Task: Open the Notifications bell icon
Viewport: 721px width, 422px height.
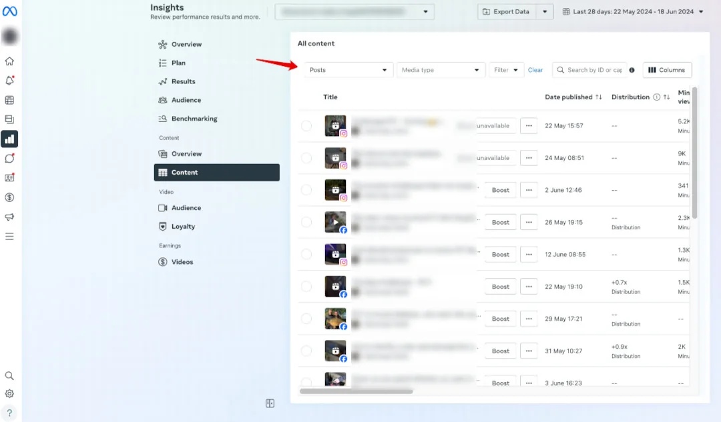Action: [x=9, y=81]
